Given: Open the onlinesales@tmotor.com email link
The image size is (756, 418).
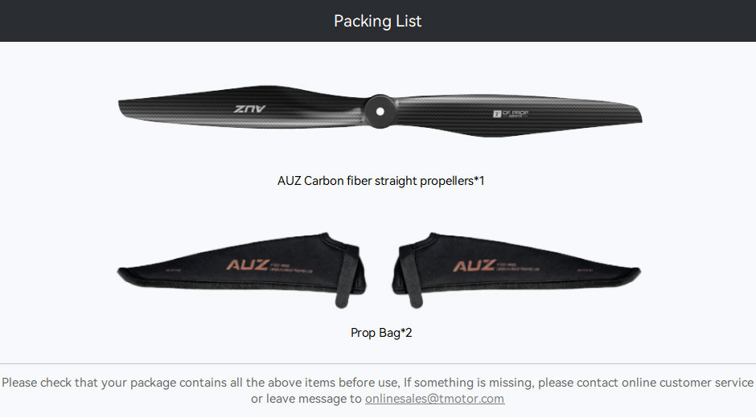Looking at the screenshot, I should coord(434,399).
